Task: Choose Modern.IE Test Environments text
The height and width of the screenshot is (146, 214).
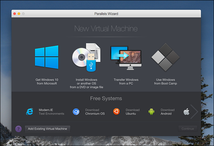Action: [51, 112]
